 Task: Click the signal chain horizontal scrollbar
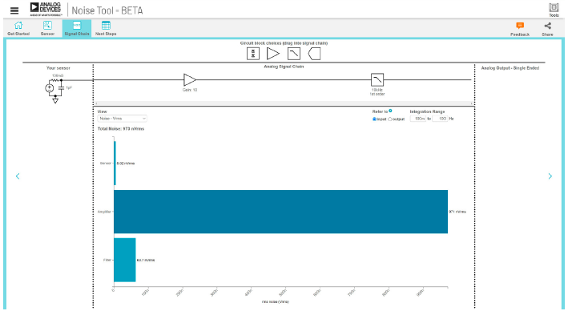click(x=284, y=103)
